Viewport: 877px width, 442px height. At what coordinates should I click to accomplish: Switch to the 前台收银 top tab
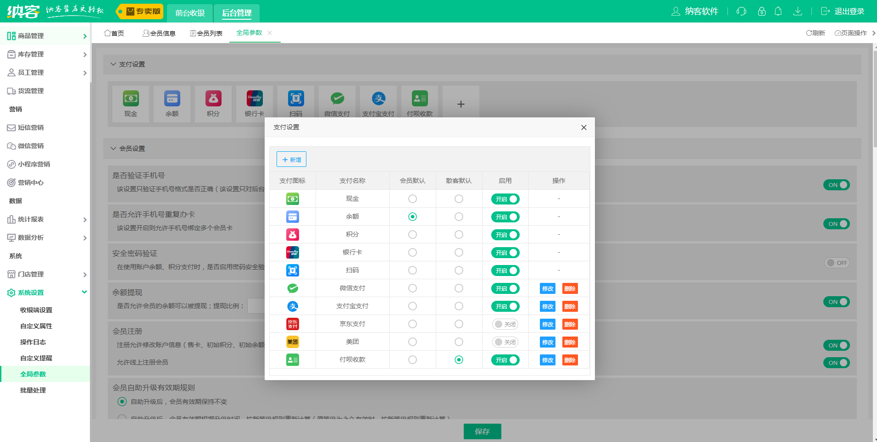pyautogui.click(x=190, y=13)
